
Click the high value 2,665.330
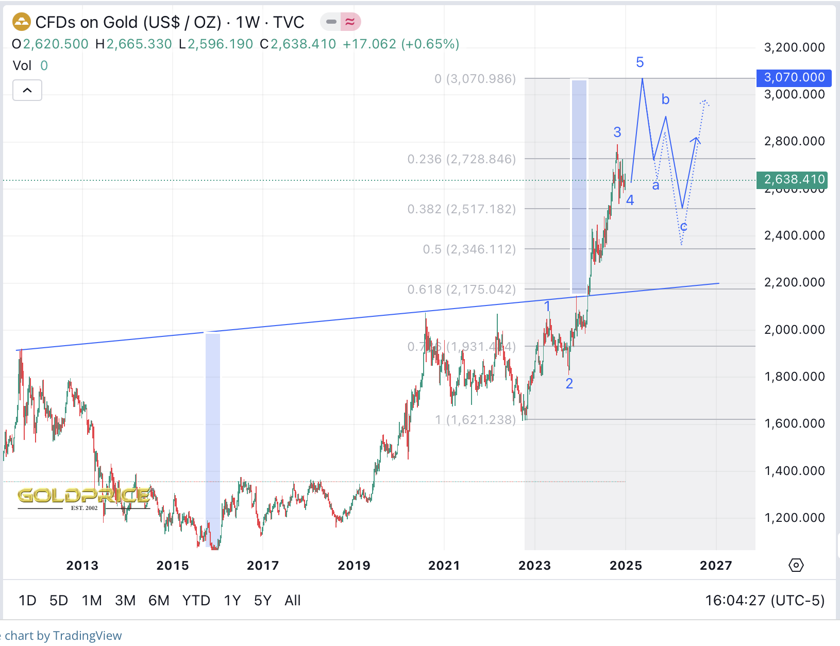pyautogui.click(x=139, y=44)
